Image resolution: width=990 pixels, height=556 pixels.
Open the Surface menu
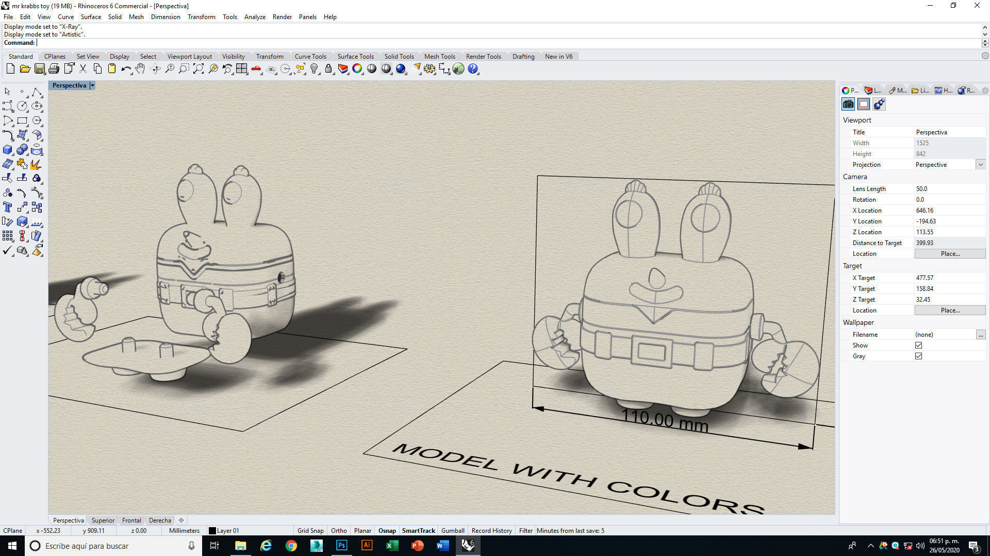(91, 17)
